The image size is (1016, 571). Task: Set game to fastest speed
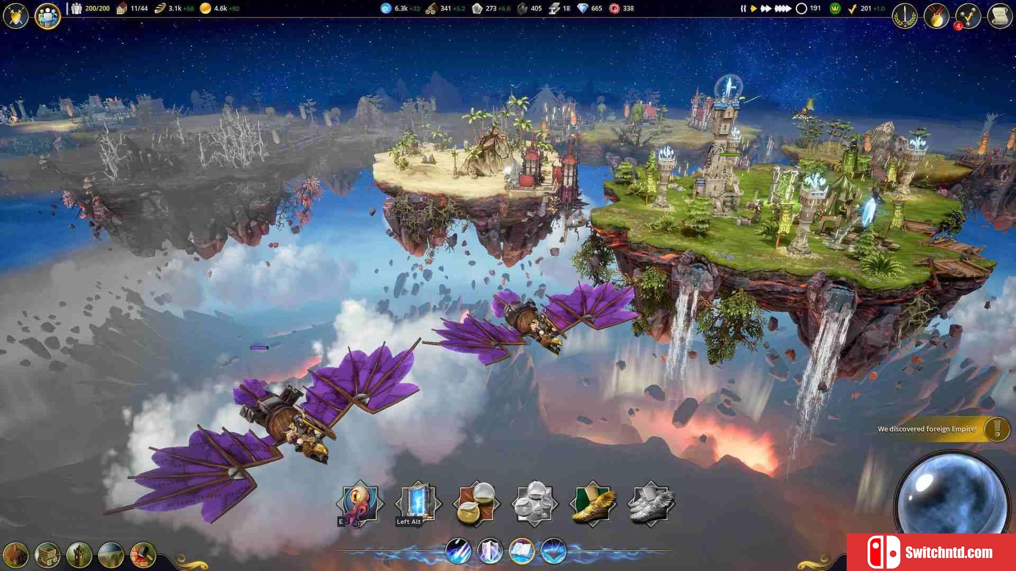(783, 8)
